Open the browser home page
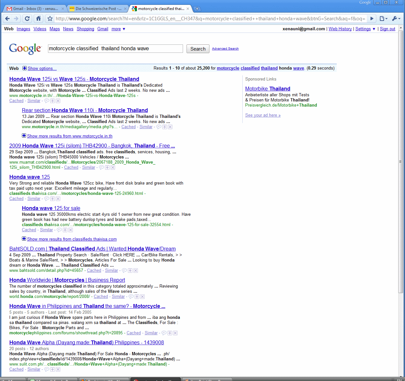Viewport: 405px width, 381px height. pyautogui.click(x=38, y=19)
